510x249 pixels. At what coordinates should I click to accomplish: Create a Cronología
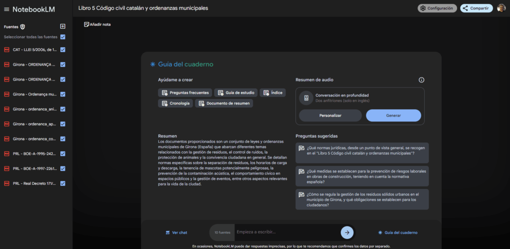[x=176, y=103]
